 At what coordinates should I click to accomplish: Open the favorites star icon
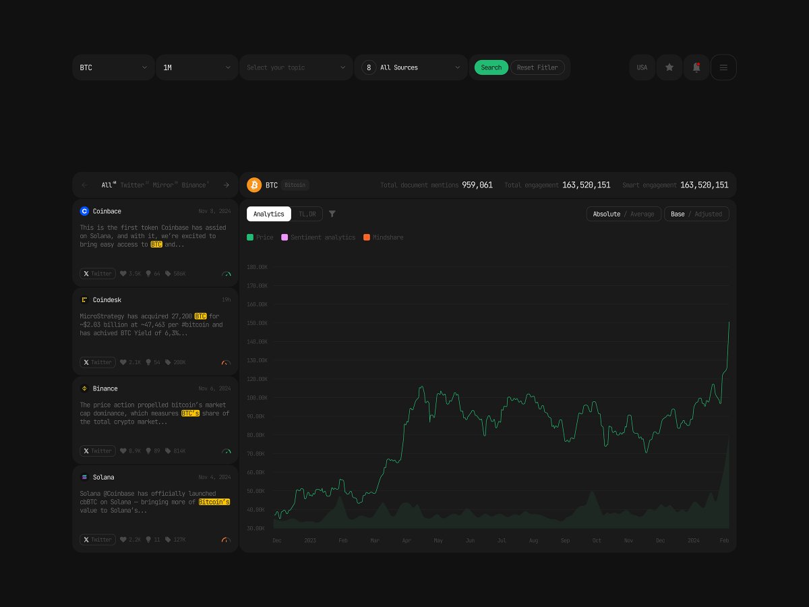point(669,67)
